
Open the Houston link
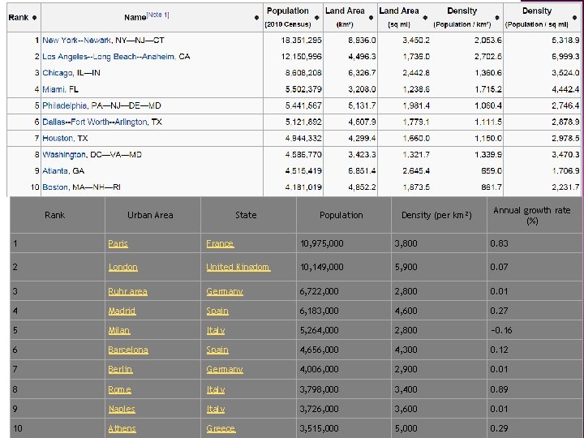pyautogui.click(x=58, y=139)
